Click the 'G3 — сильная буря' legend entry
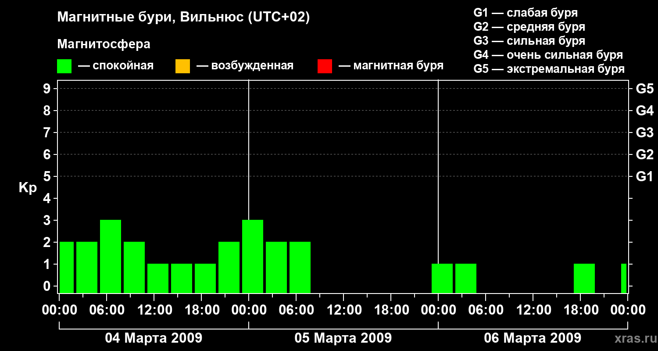The width and height of the screenshot is (658, 351). [529, 41]
